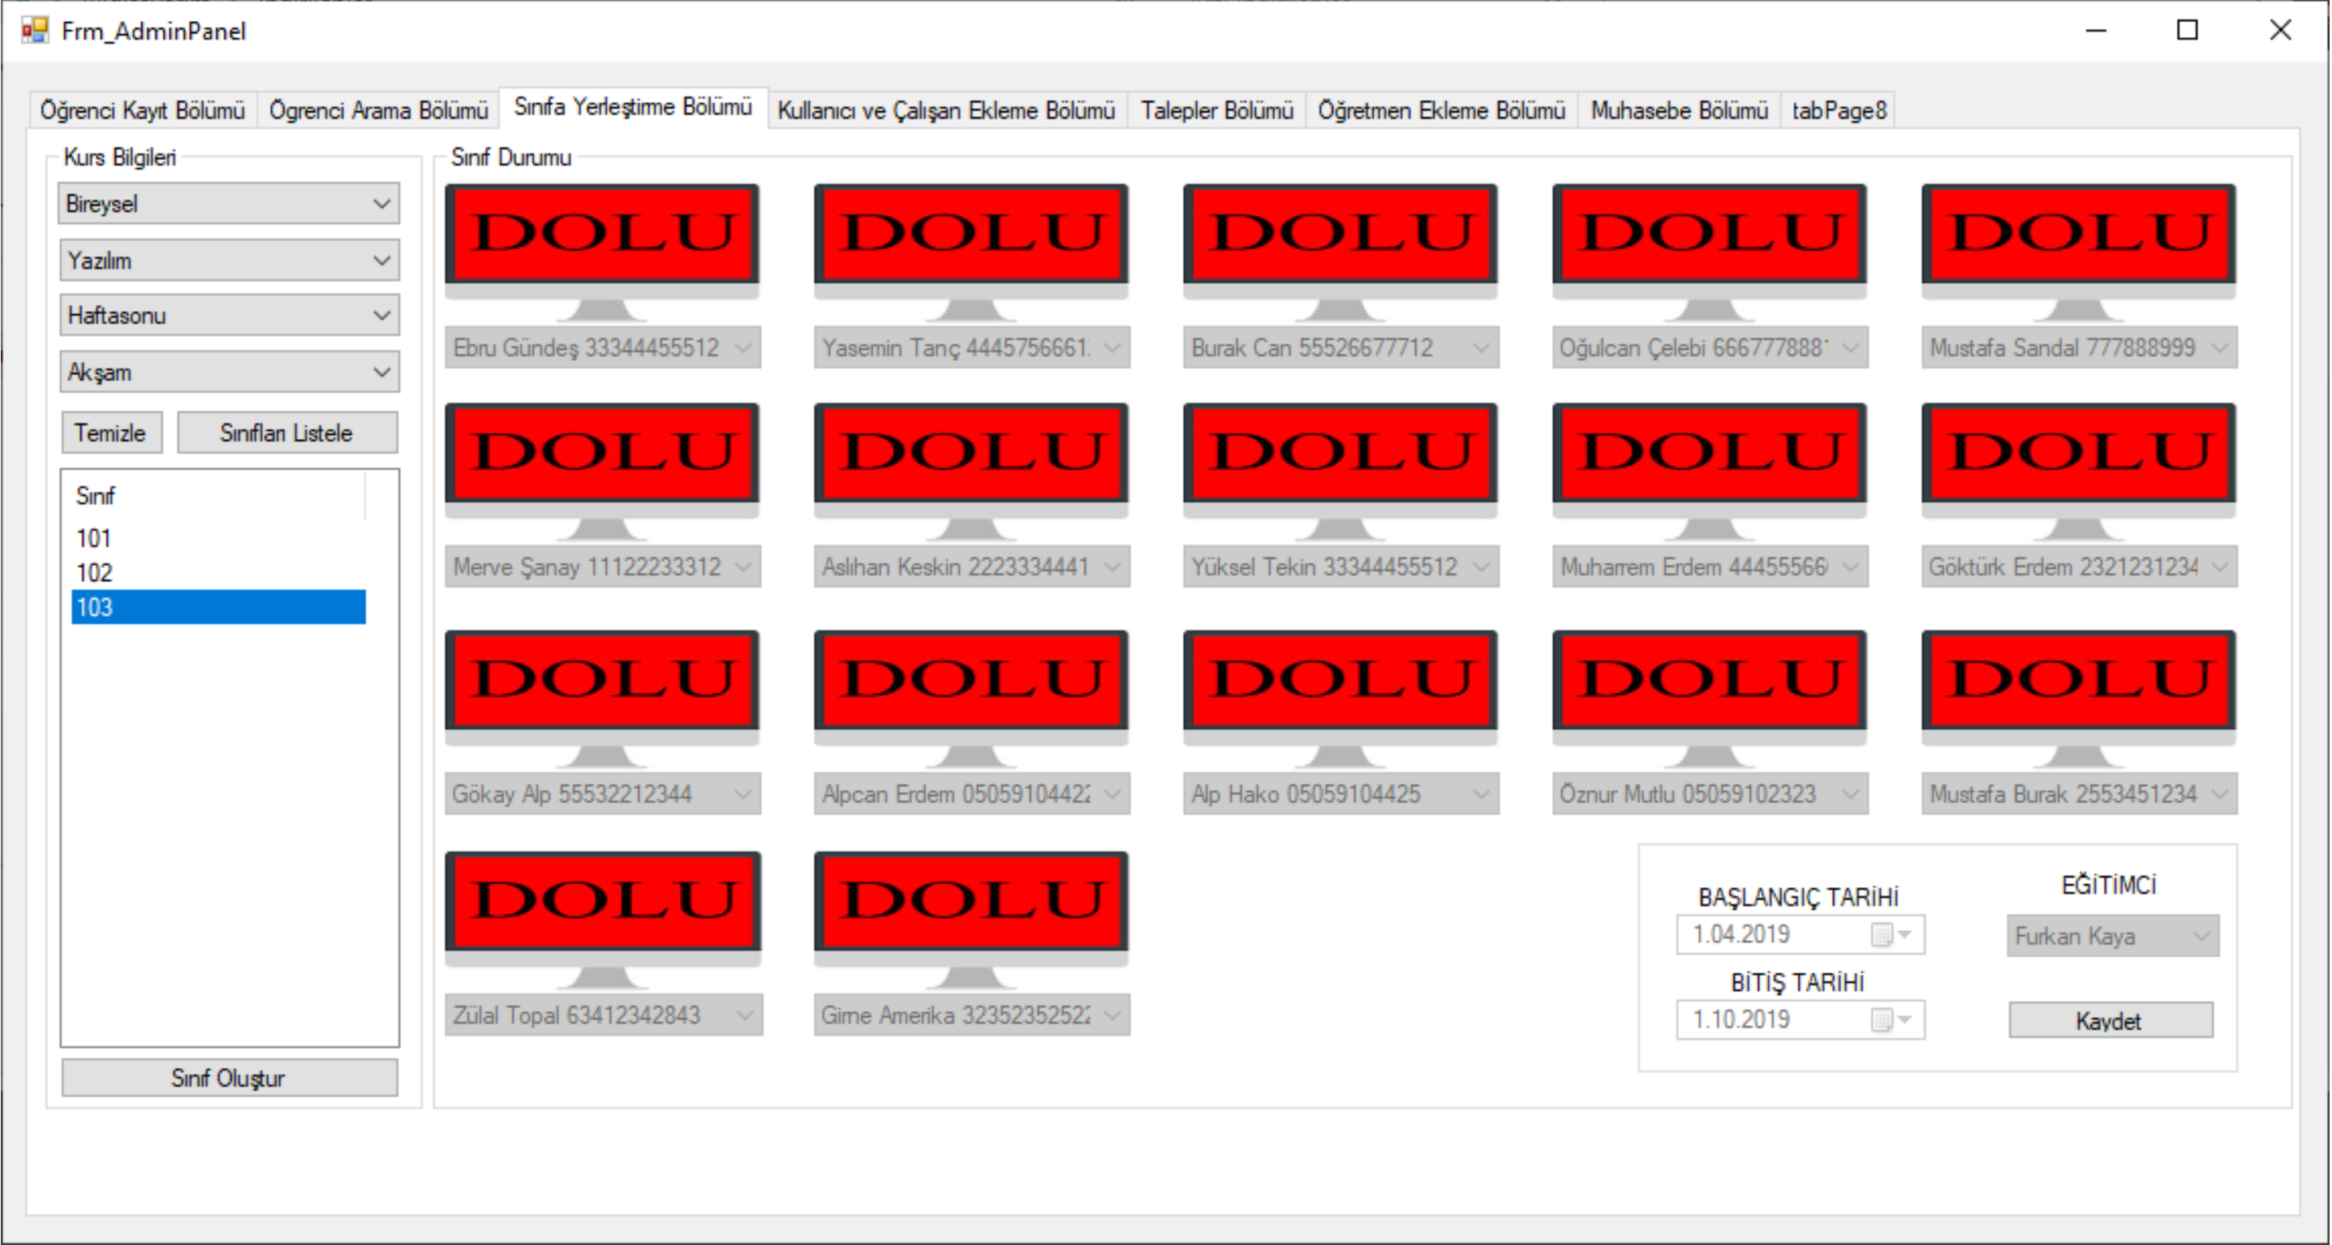Click the DOLU monitor above Burak Can
This screenshot has width=2332, height=1245.
[x=1340, y=235]
